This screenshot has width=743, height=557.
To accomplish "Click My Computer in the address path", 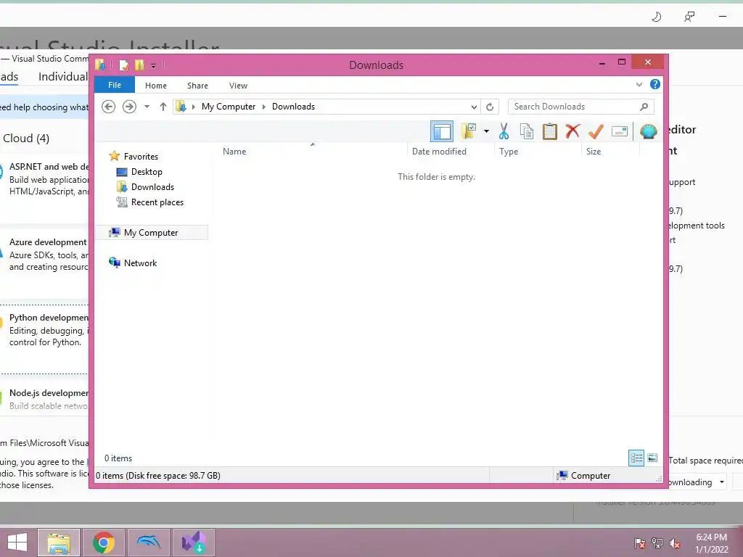I will tap(229, 107).
